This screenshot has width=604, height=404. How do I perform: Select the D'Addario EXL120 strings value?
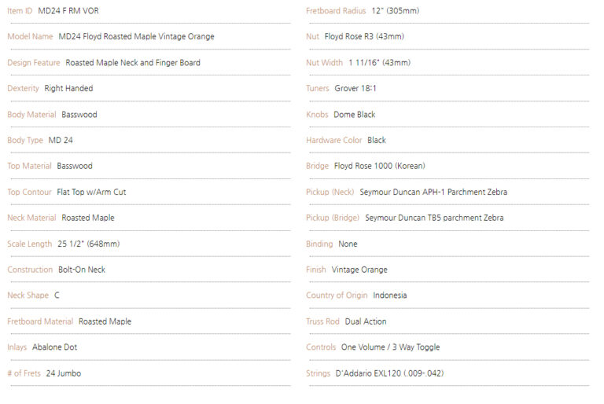pyautogui.click(x=389, y=373)
